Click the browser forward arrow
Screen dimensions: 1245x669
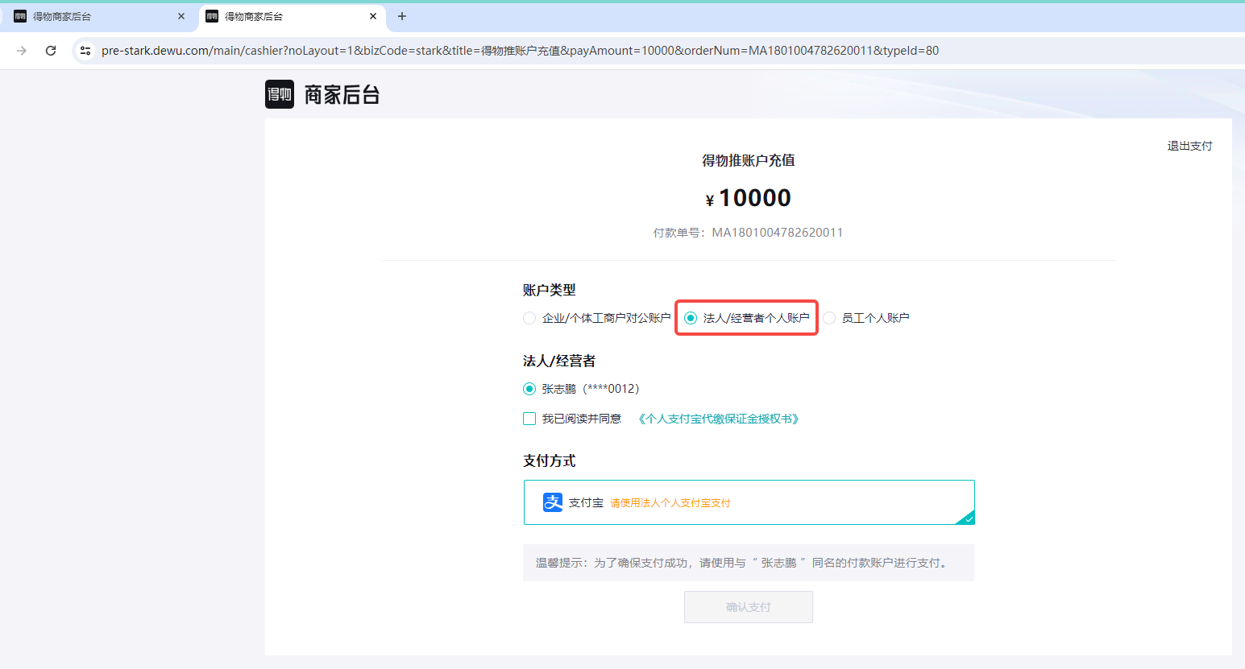[x=22, y=51]
